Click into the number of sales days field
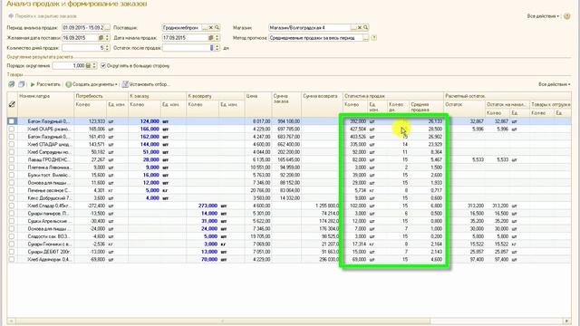The image size is (580, 326). 83,48
